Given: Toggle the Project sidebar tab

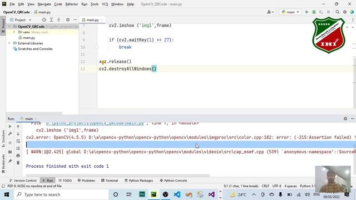Looking at the screenshot, I should [x=3, y=26].
